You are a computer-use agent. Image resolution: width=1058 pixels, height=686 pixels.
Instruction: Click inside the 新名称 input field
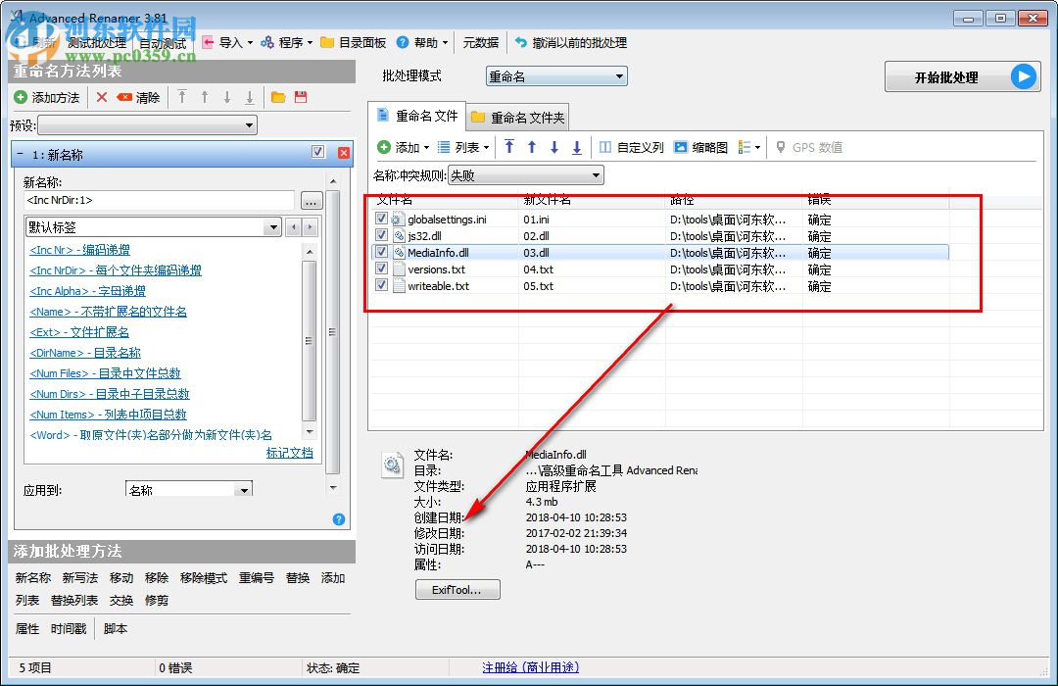point(157,199)
